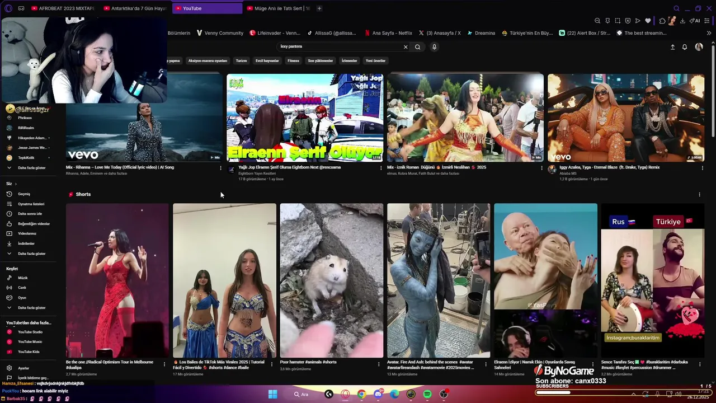Open YouTube Music in the sidebar
This screenshot has height=403, width=716.
tap(30, 342)
